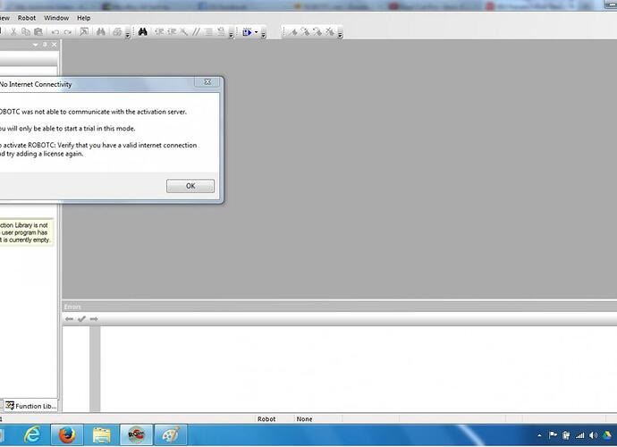The width and height of the screenshot is (617, 447).
Task: Click the increase indent icon
Action: point(172,32)
